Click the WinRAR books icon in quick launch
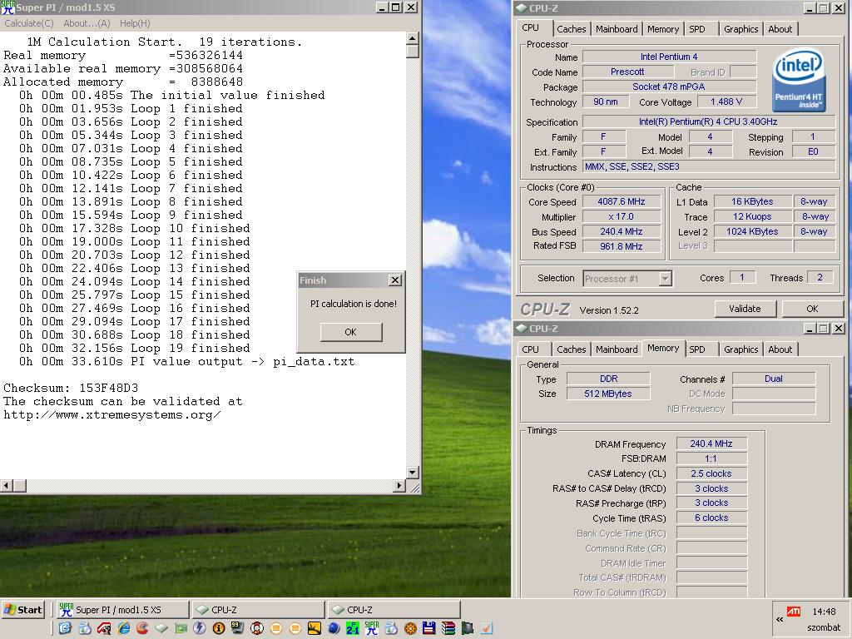Screen dimensions: 852x639 (x=448, y=629)
